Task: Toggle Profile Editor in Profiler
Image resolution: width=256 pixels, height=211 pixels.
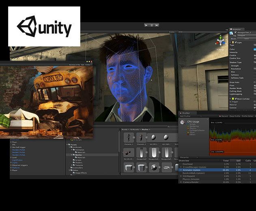Action: pos(247,116)
